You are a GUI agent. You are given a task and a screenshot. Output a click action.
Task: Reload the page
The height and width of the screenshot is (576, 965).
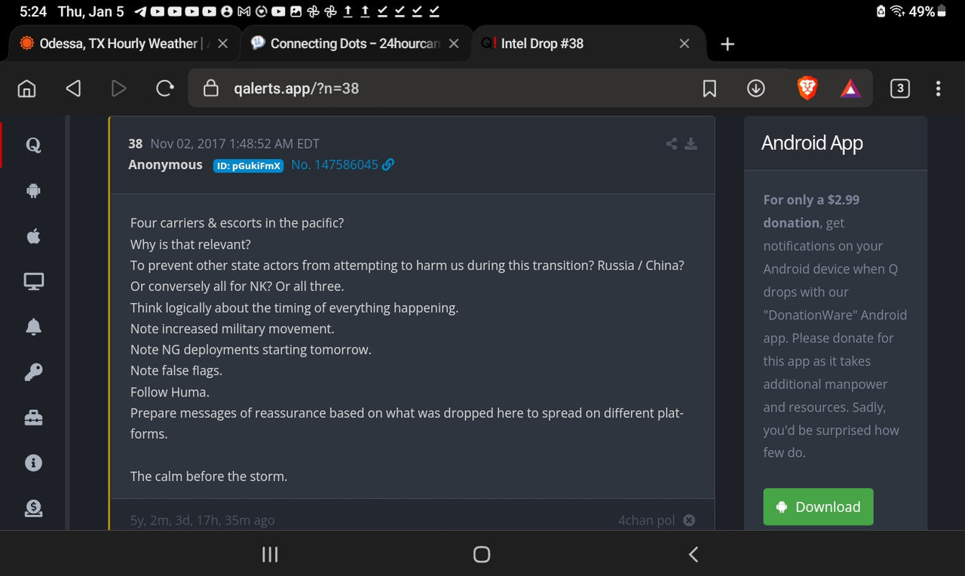click(x=164, y=88)
